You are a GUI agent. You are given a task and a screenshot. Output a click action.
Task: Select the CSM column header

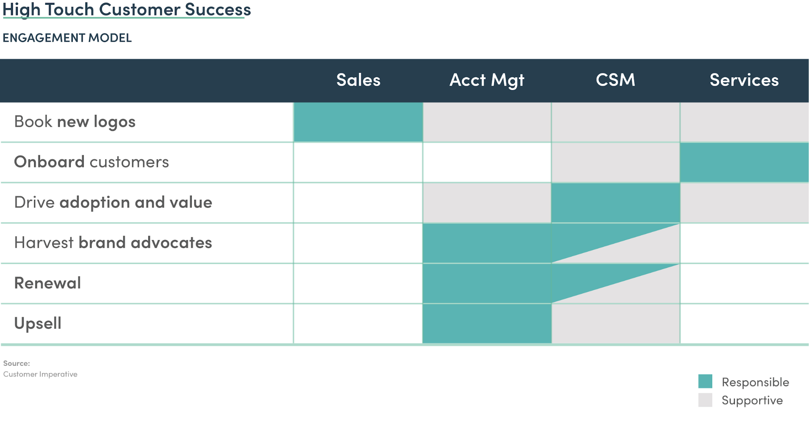[x=616, y=80]
